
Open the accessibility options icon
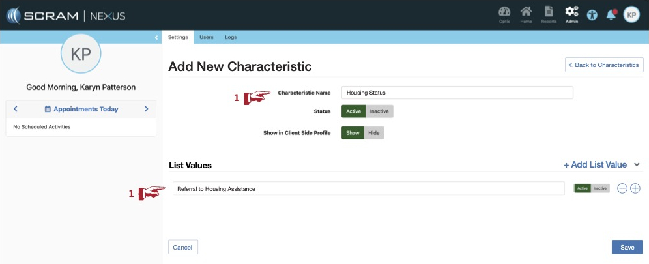[x=592, y=14]
